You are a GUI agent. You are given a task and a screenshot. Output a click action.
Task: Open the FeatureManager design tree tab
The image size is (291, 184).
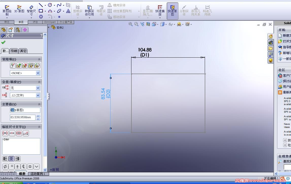point(4,30)
